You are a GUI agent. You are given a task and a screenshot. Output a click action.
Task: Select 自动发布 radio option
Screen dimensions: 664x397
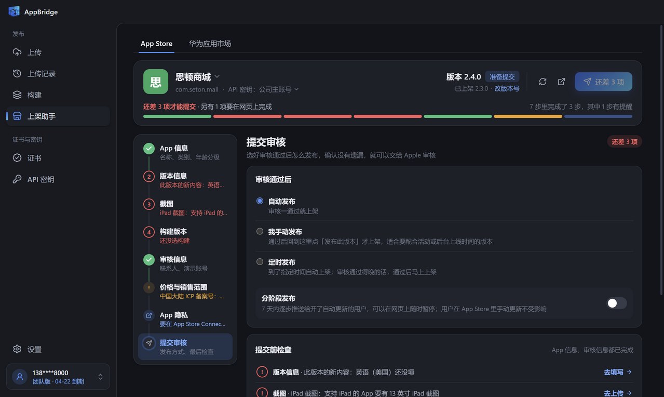click(x=260, y=201)
